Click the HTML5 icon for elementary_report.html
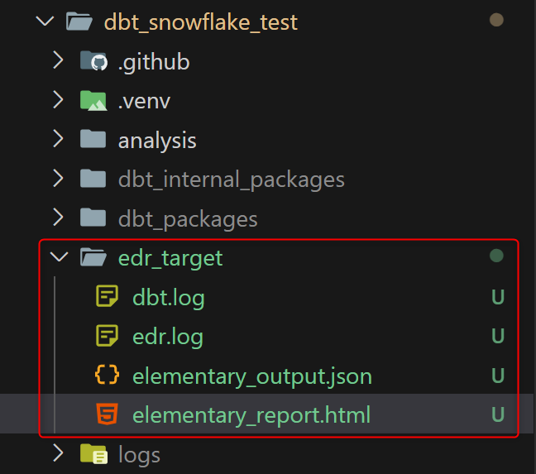The image size is (536, 474). [108, 414]
